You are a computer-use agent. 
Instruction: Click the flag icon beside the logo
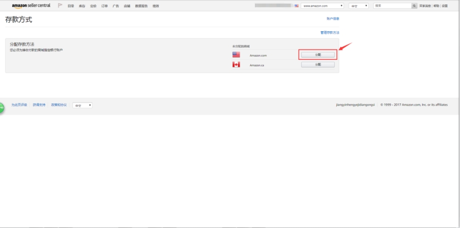coord(60,6)
